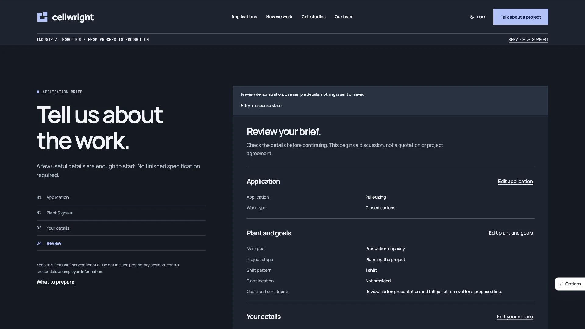Click the Review your brief heading
Image resolution: width=585 pixels, height=329 pixels.
283,132
